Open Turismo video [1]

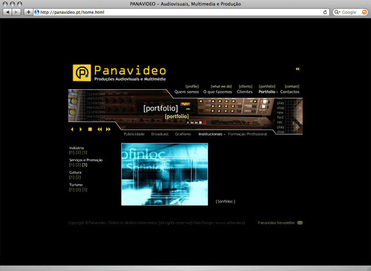point(72,189)
